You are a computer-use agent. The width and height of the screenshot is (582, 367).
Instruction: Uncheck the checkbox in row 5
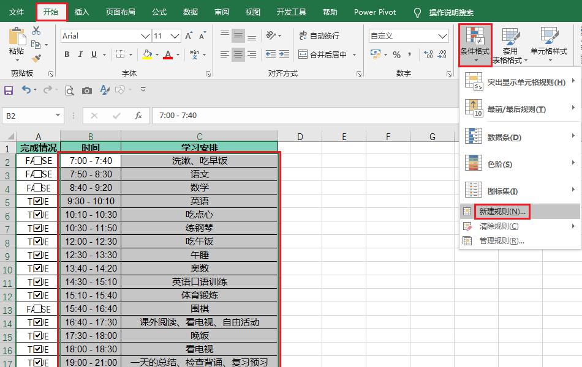tap(38, 201)
